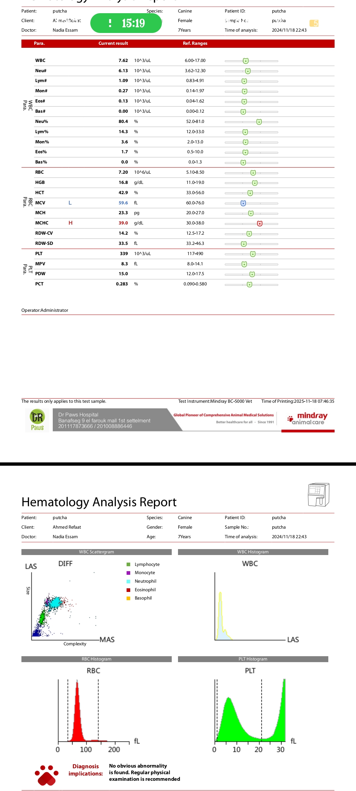Click the analyzer machine illustration icon

318,494
